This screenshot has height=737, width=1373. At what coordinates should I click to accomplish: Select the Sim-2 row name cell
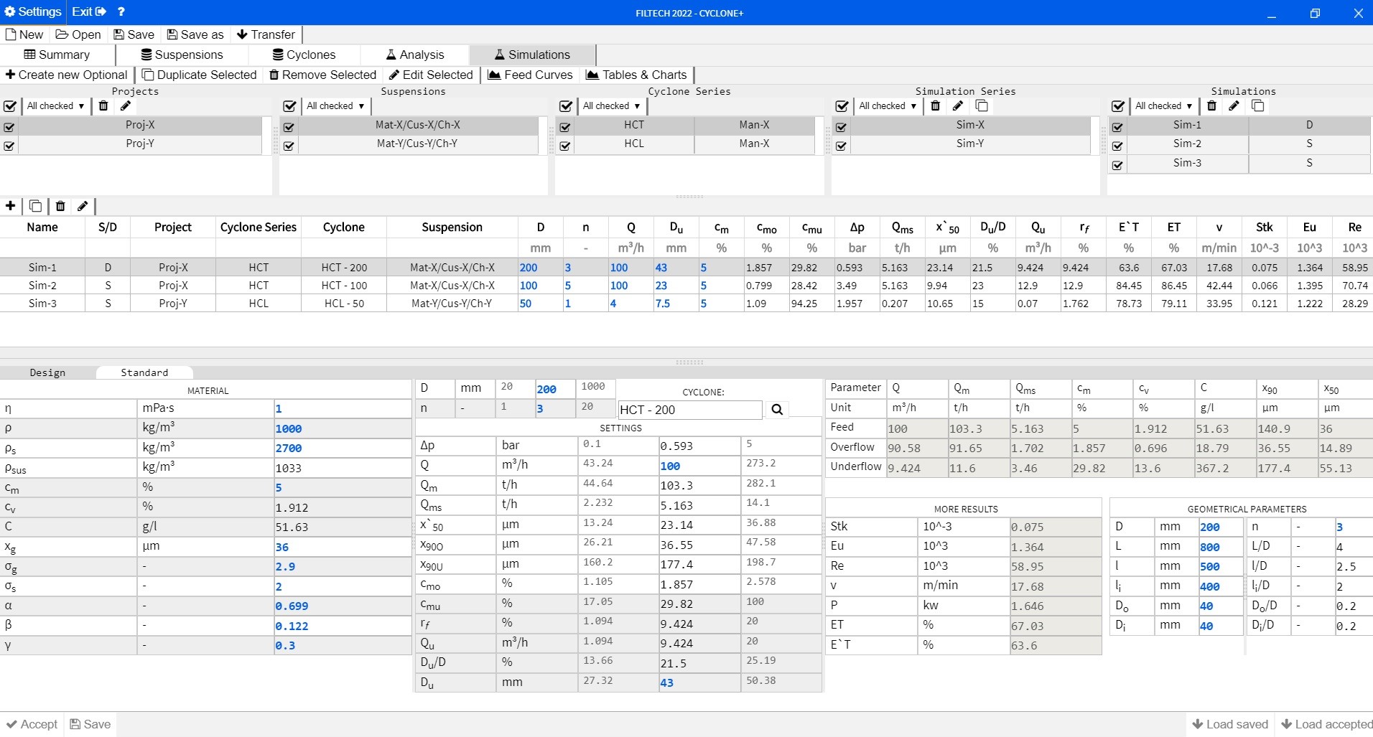coord(42,285)
